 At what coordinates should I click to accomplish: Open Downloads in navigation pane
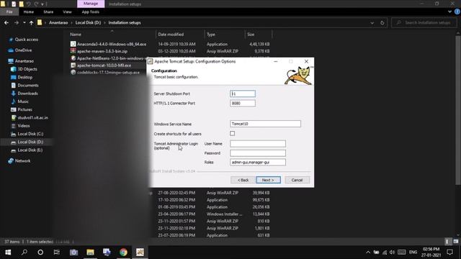tap(27, 94)
